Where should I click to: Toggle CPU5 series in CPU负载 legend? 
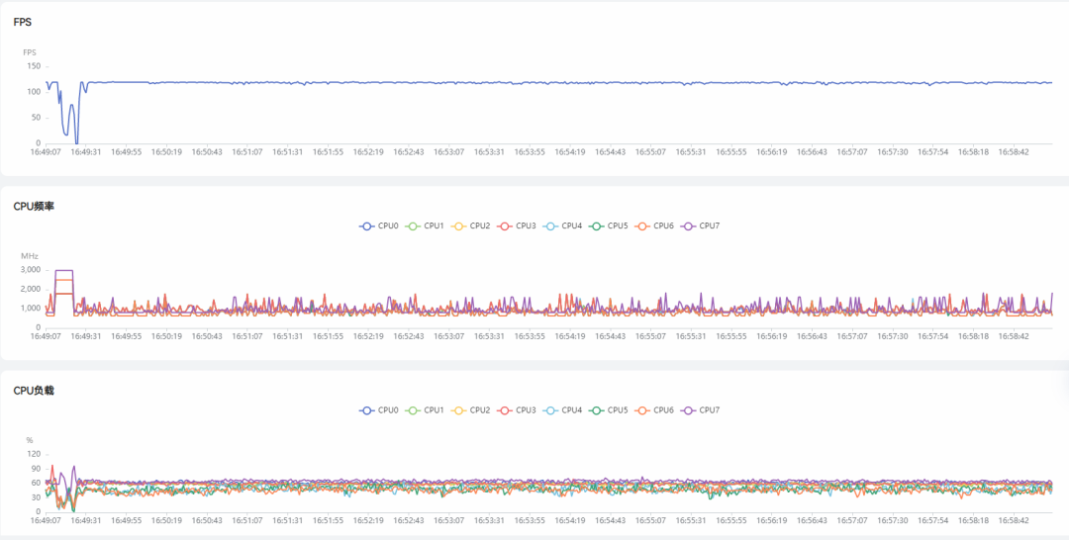(x=597, y=409)
